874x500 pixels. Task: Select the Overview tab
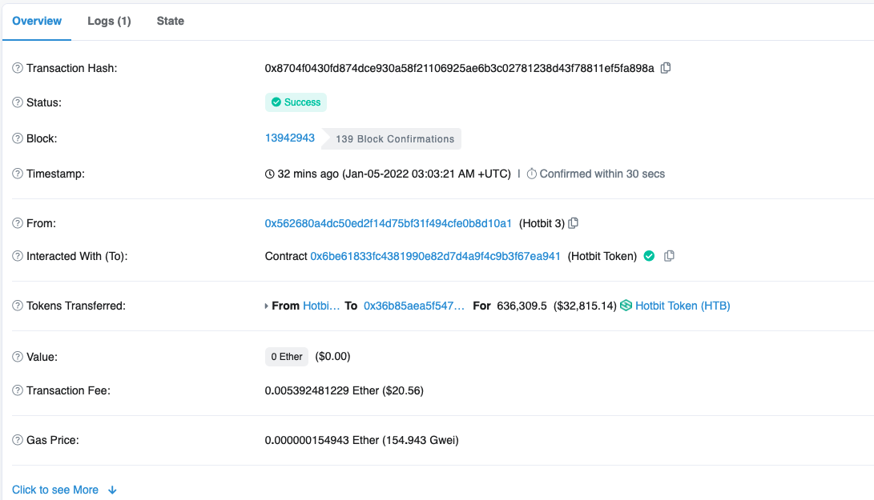pyautogui.click(x=37, y=21)
